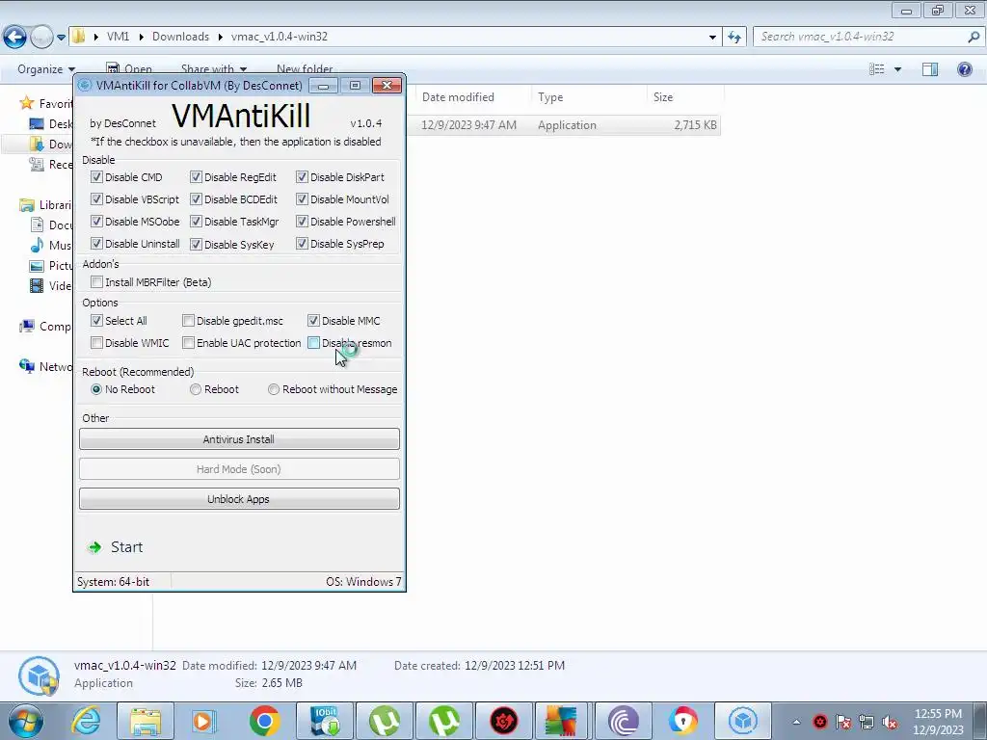This screenshot has height=740, width=987.
Task: Click VM1 in address breadcrumb
Action: 118,37
